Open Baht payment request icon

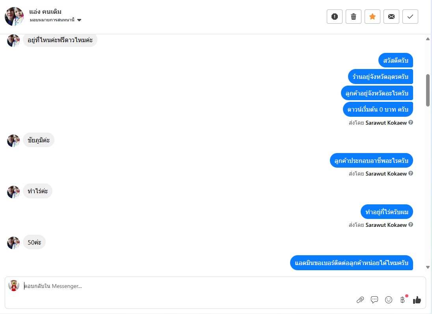point(403,300)
